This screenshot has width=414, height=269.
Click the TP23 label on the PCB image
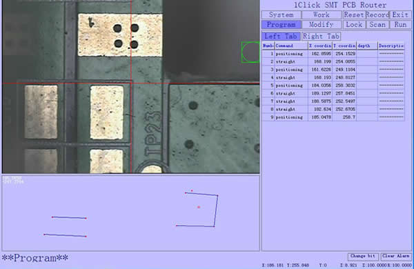point(153,134)
